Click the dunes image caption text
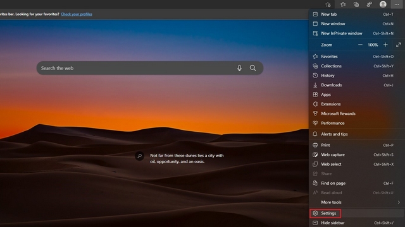This screenshot has width=405, height=227. pyautogui.click(x=187, y=158)
